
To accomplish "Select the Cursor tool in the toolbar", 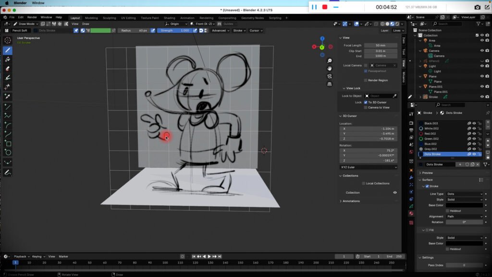I will (x=8, y=40).
